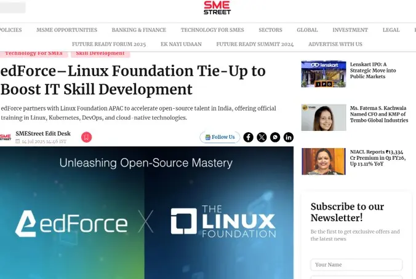This screenshot has width=416, height=279.
Task: Open NIACL article thumbnail
Action: (324, 162)
